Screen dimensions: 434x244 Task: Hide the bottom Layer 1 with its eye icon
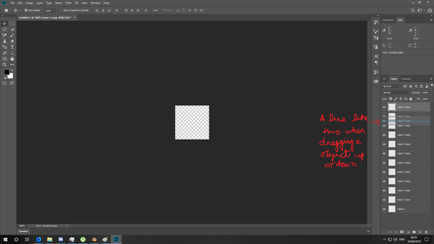[384, 209]
